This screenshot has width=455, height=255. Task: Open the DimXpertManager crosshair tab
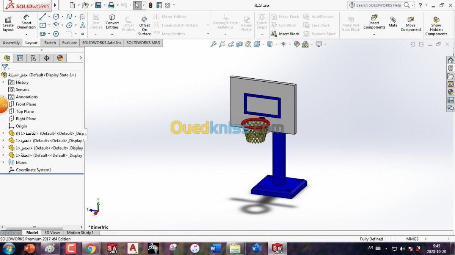coord(47,58)
